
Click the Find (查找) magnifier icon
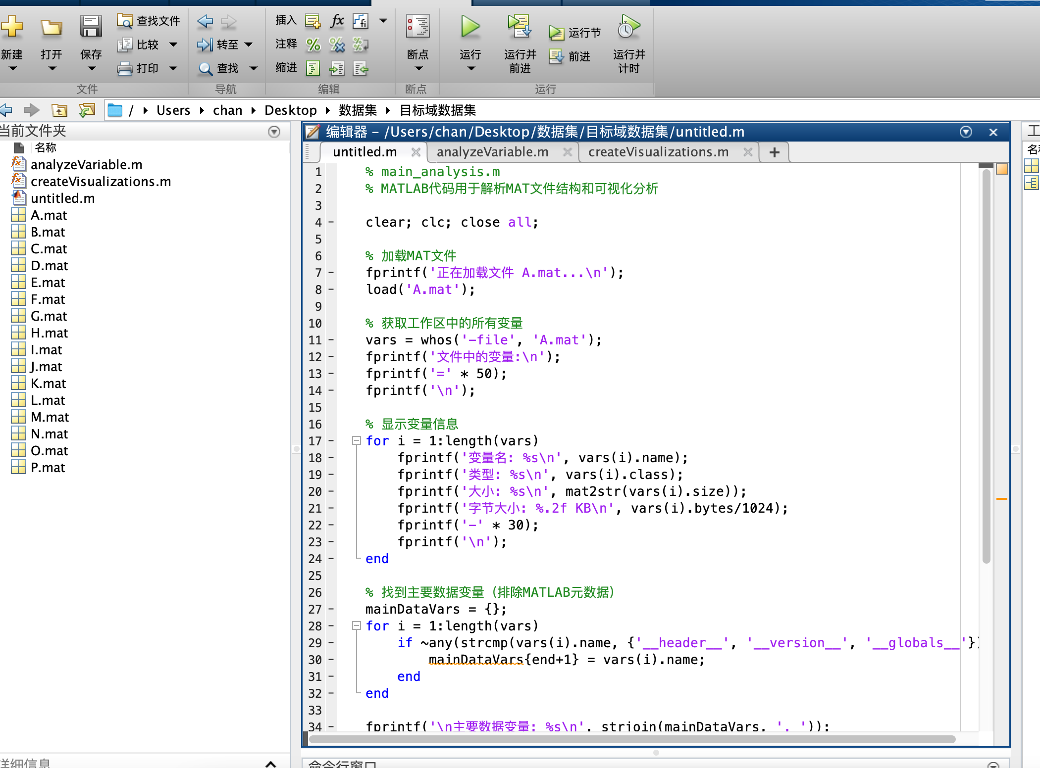click(205, 68)
